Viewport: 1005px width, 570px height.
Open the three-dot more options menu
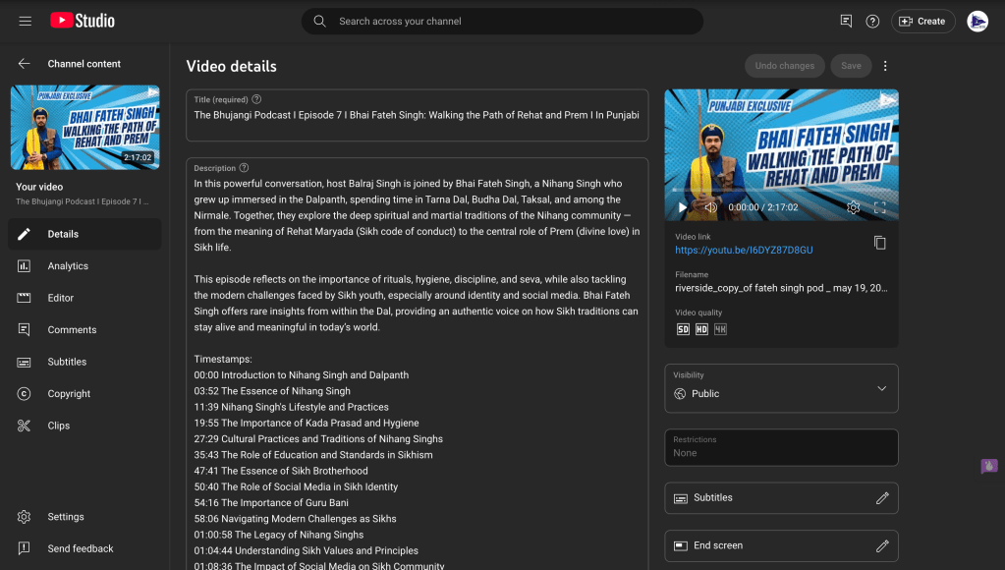coord(885,66)
